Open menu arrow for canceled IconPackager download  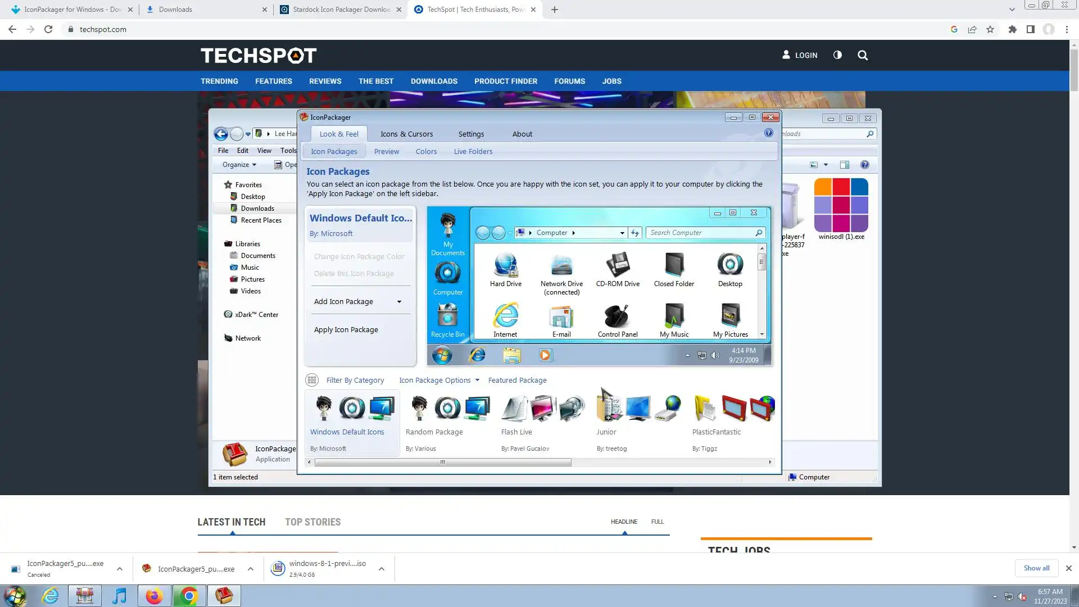(x=120, y=569)
